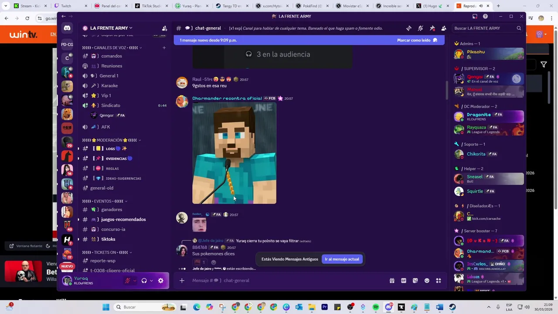
Task: Open the emoji picker icon
Action: 427,280
